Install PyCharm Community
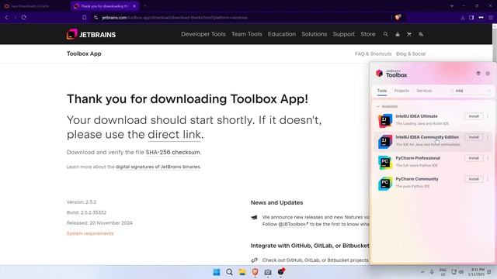 (474, 179)
